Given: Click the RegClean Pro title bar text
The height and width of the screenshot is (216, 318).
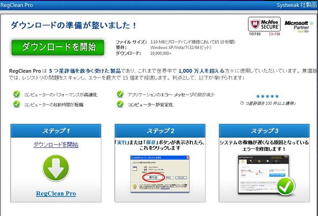Looking at the screenshot, I should pos(17,5).
